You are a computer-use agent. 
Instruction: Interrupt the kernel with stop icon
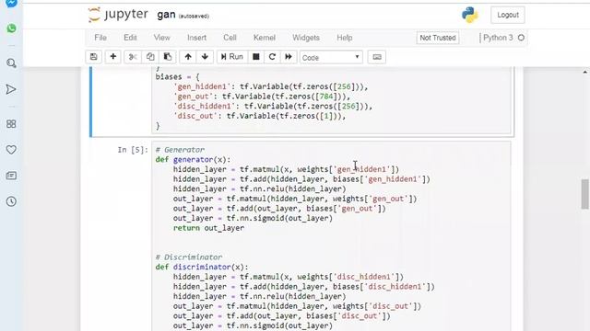click(x=256, y=57)
